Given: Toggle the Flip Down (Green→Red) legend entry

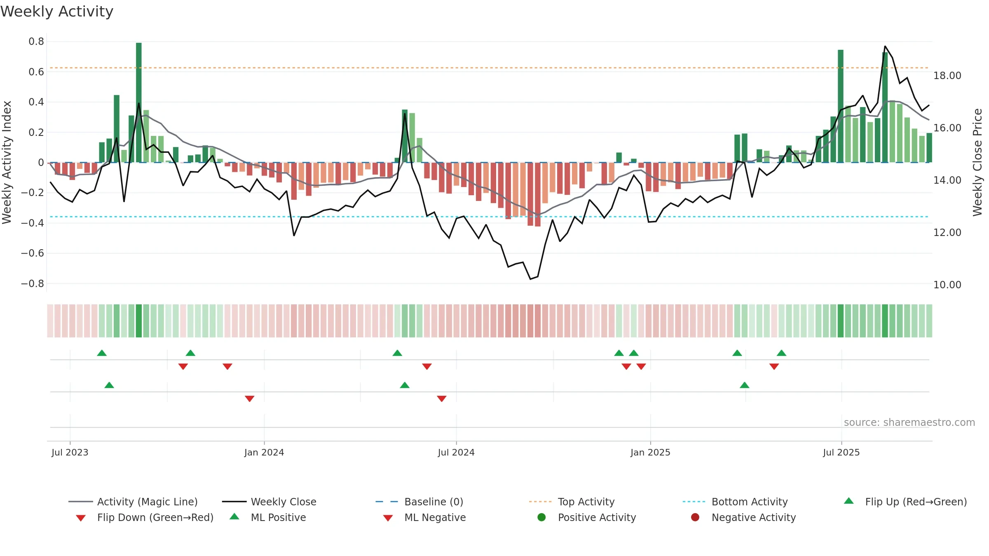Looking at the screenshot, I should coord(145,517).
